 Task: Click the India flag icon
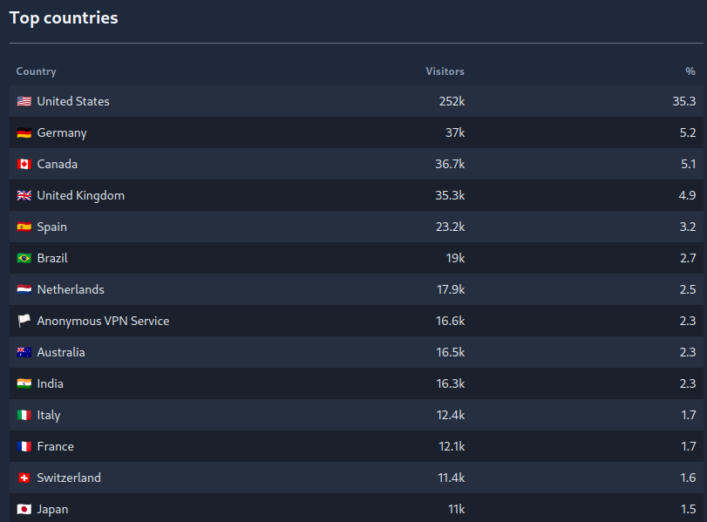tap(24, 383)
